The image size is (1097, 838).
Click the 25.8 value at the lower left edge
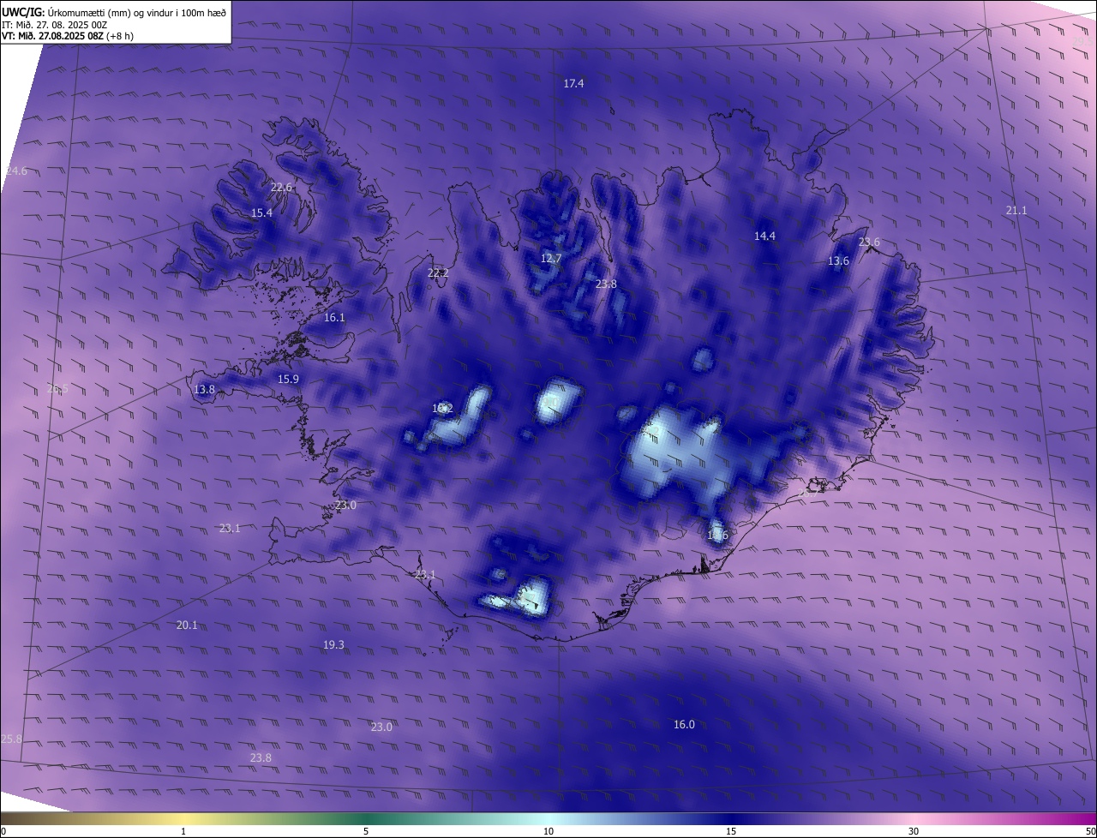[11, 739]
